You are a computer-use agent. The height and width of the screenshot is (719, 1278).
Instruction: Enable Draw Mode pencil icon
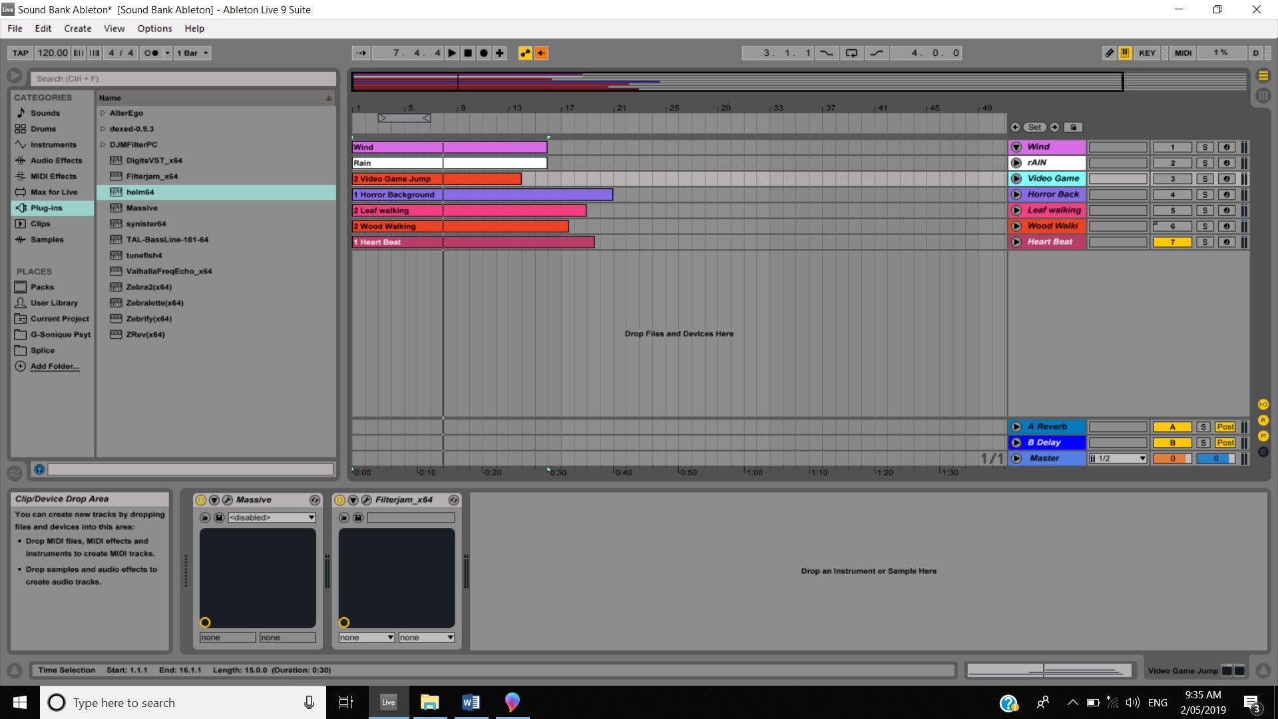pos(1109,53)
